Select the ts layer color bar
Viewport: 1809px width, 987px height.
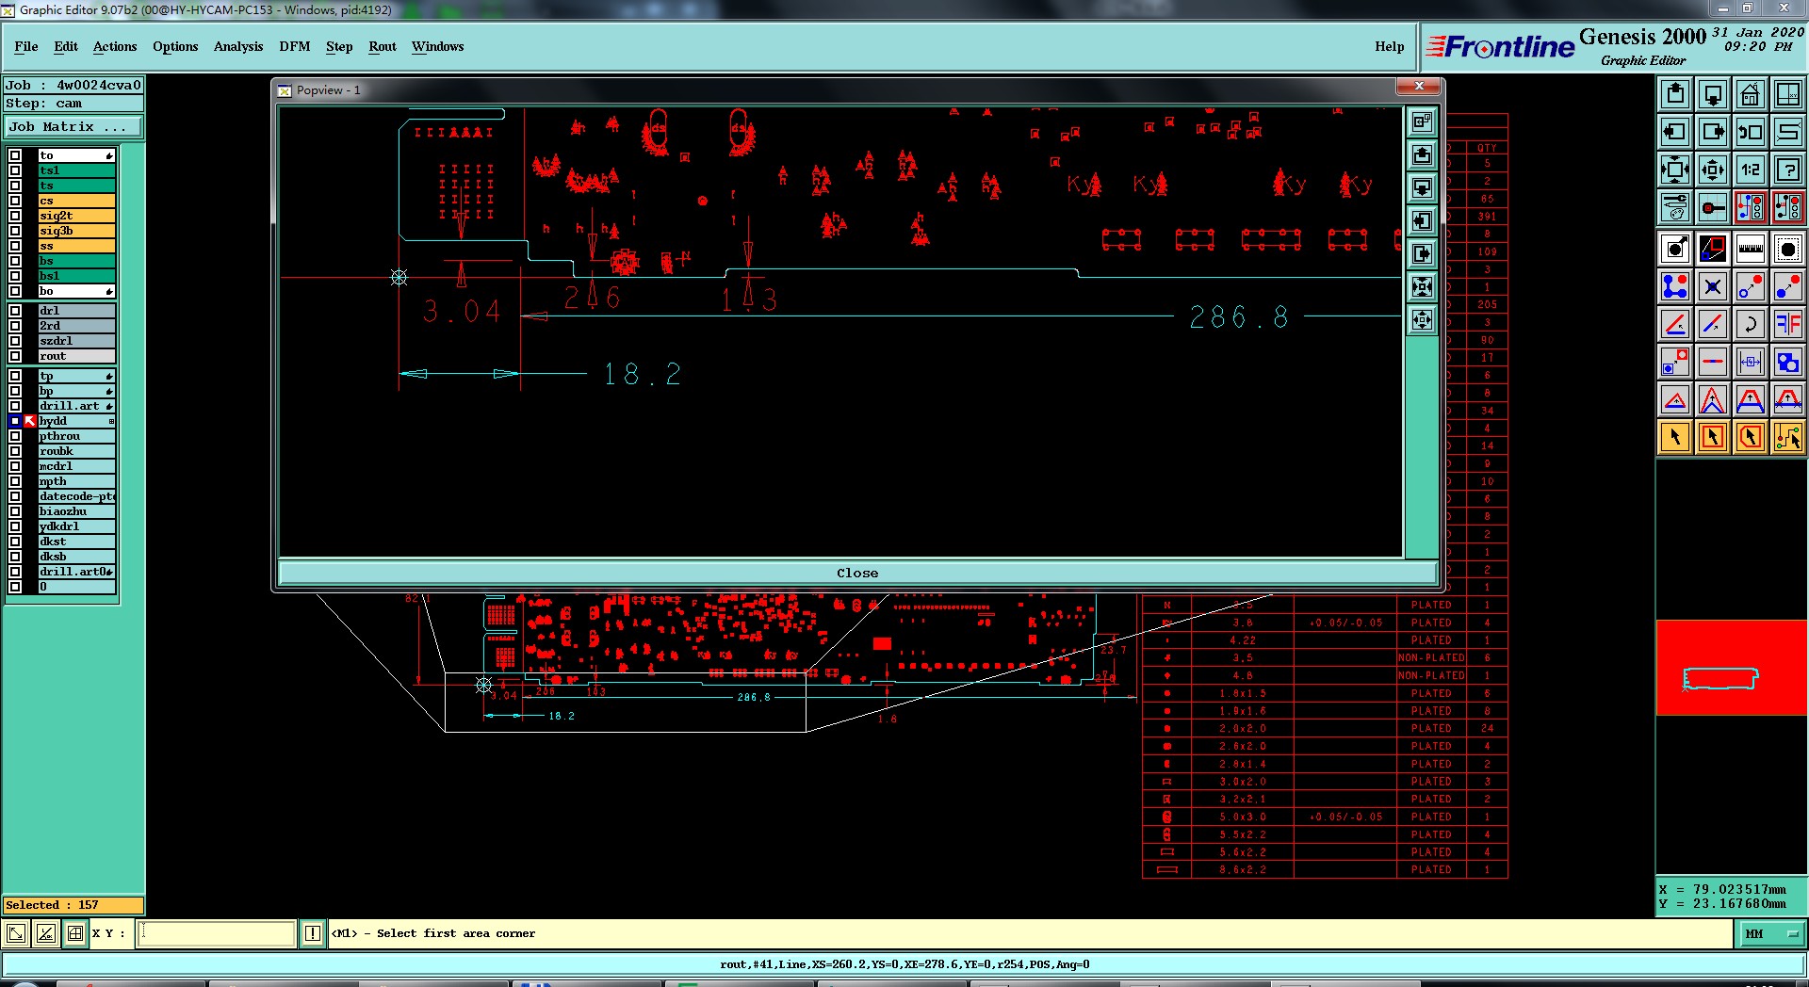coord(76,186)
